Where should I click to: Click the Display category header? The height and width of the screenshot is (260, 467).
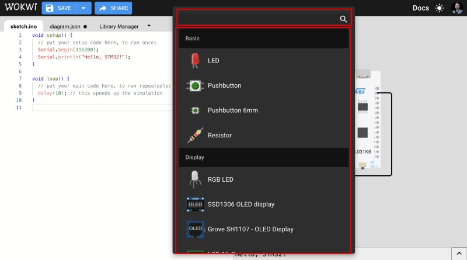click(x=264, y=157)
